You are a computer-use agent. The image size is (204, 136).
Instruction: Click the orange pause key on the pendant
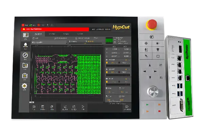pyautogui.click(x=159, y=105)
